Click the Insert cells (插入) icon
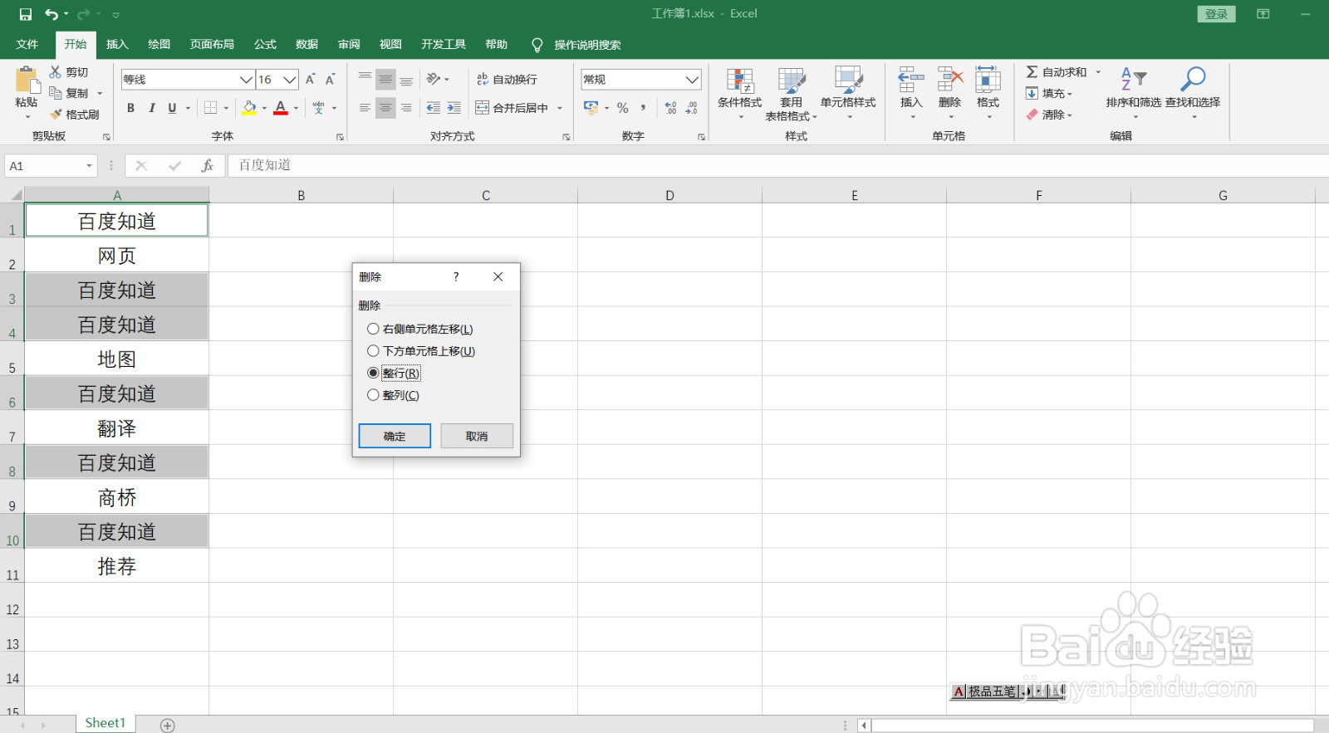Viewport: 1329px width, 733px height. pos(911,81)
